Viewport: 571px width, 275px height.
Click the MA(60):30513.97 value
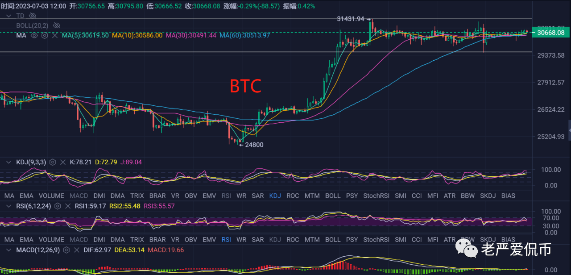point(244,35)
